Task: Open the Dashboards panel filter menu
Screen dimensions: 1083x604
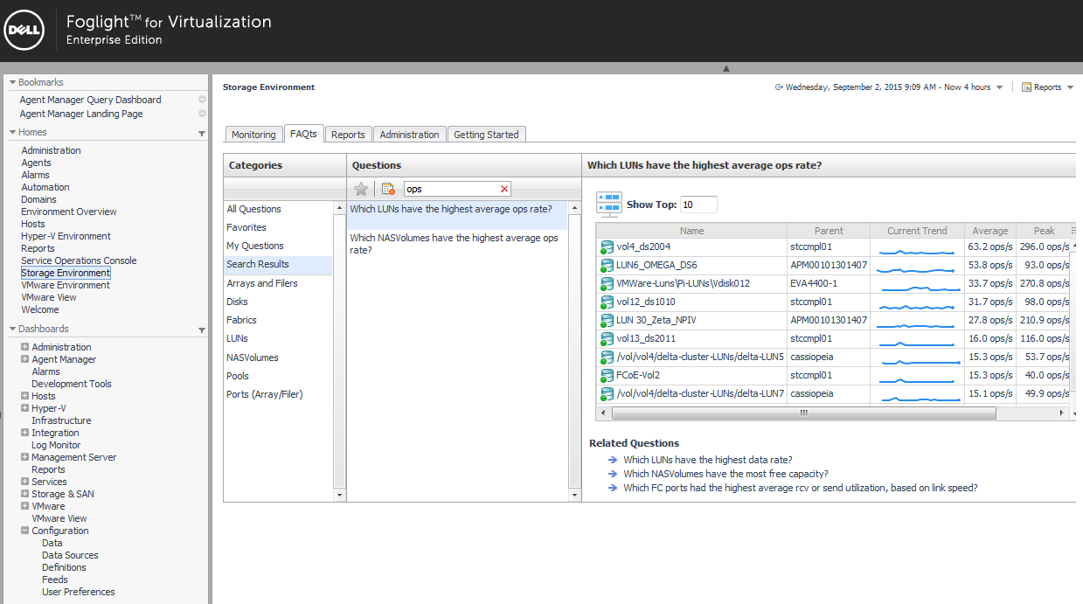Action: coord(202,330)
